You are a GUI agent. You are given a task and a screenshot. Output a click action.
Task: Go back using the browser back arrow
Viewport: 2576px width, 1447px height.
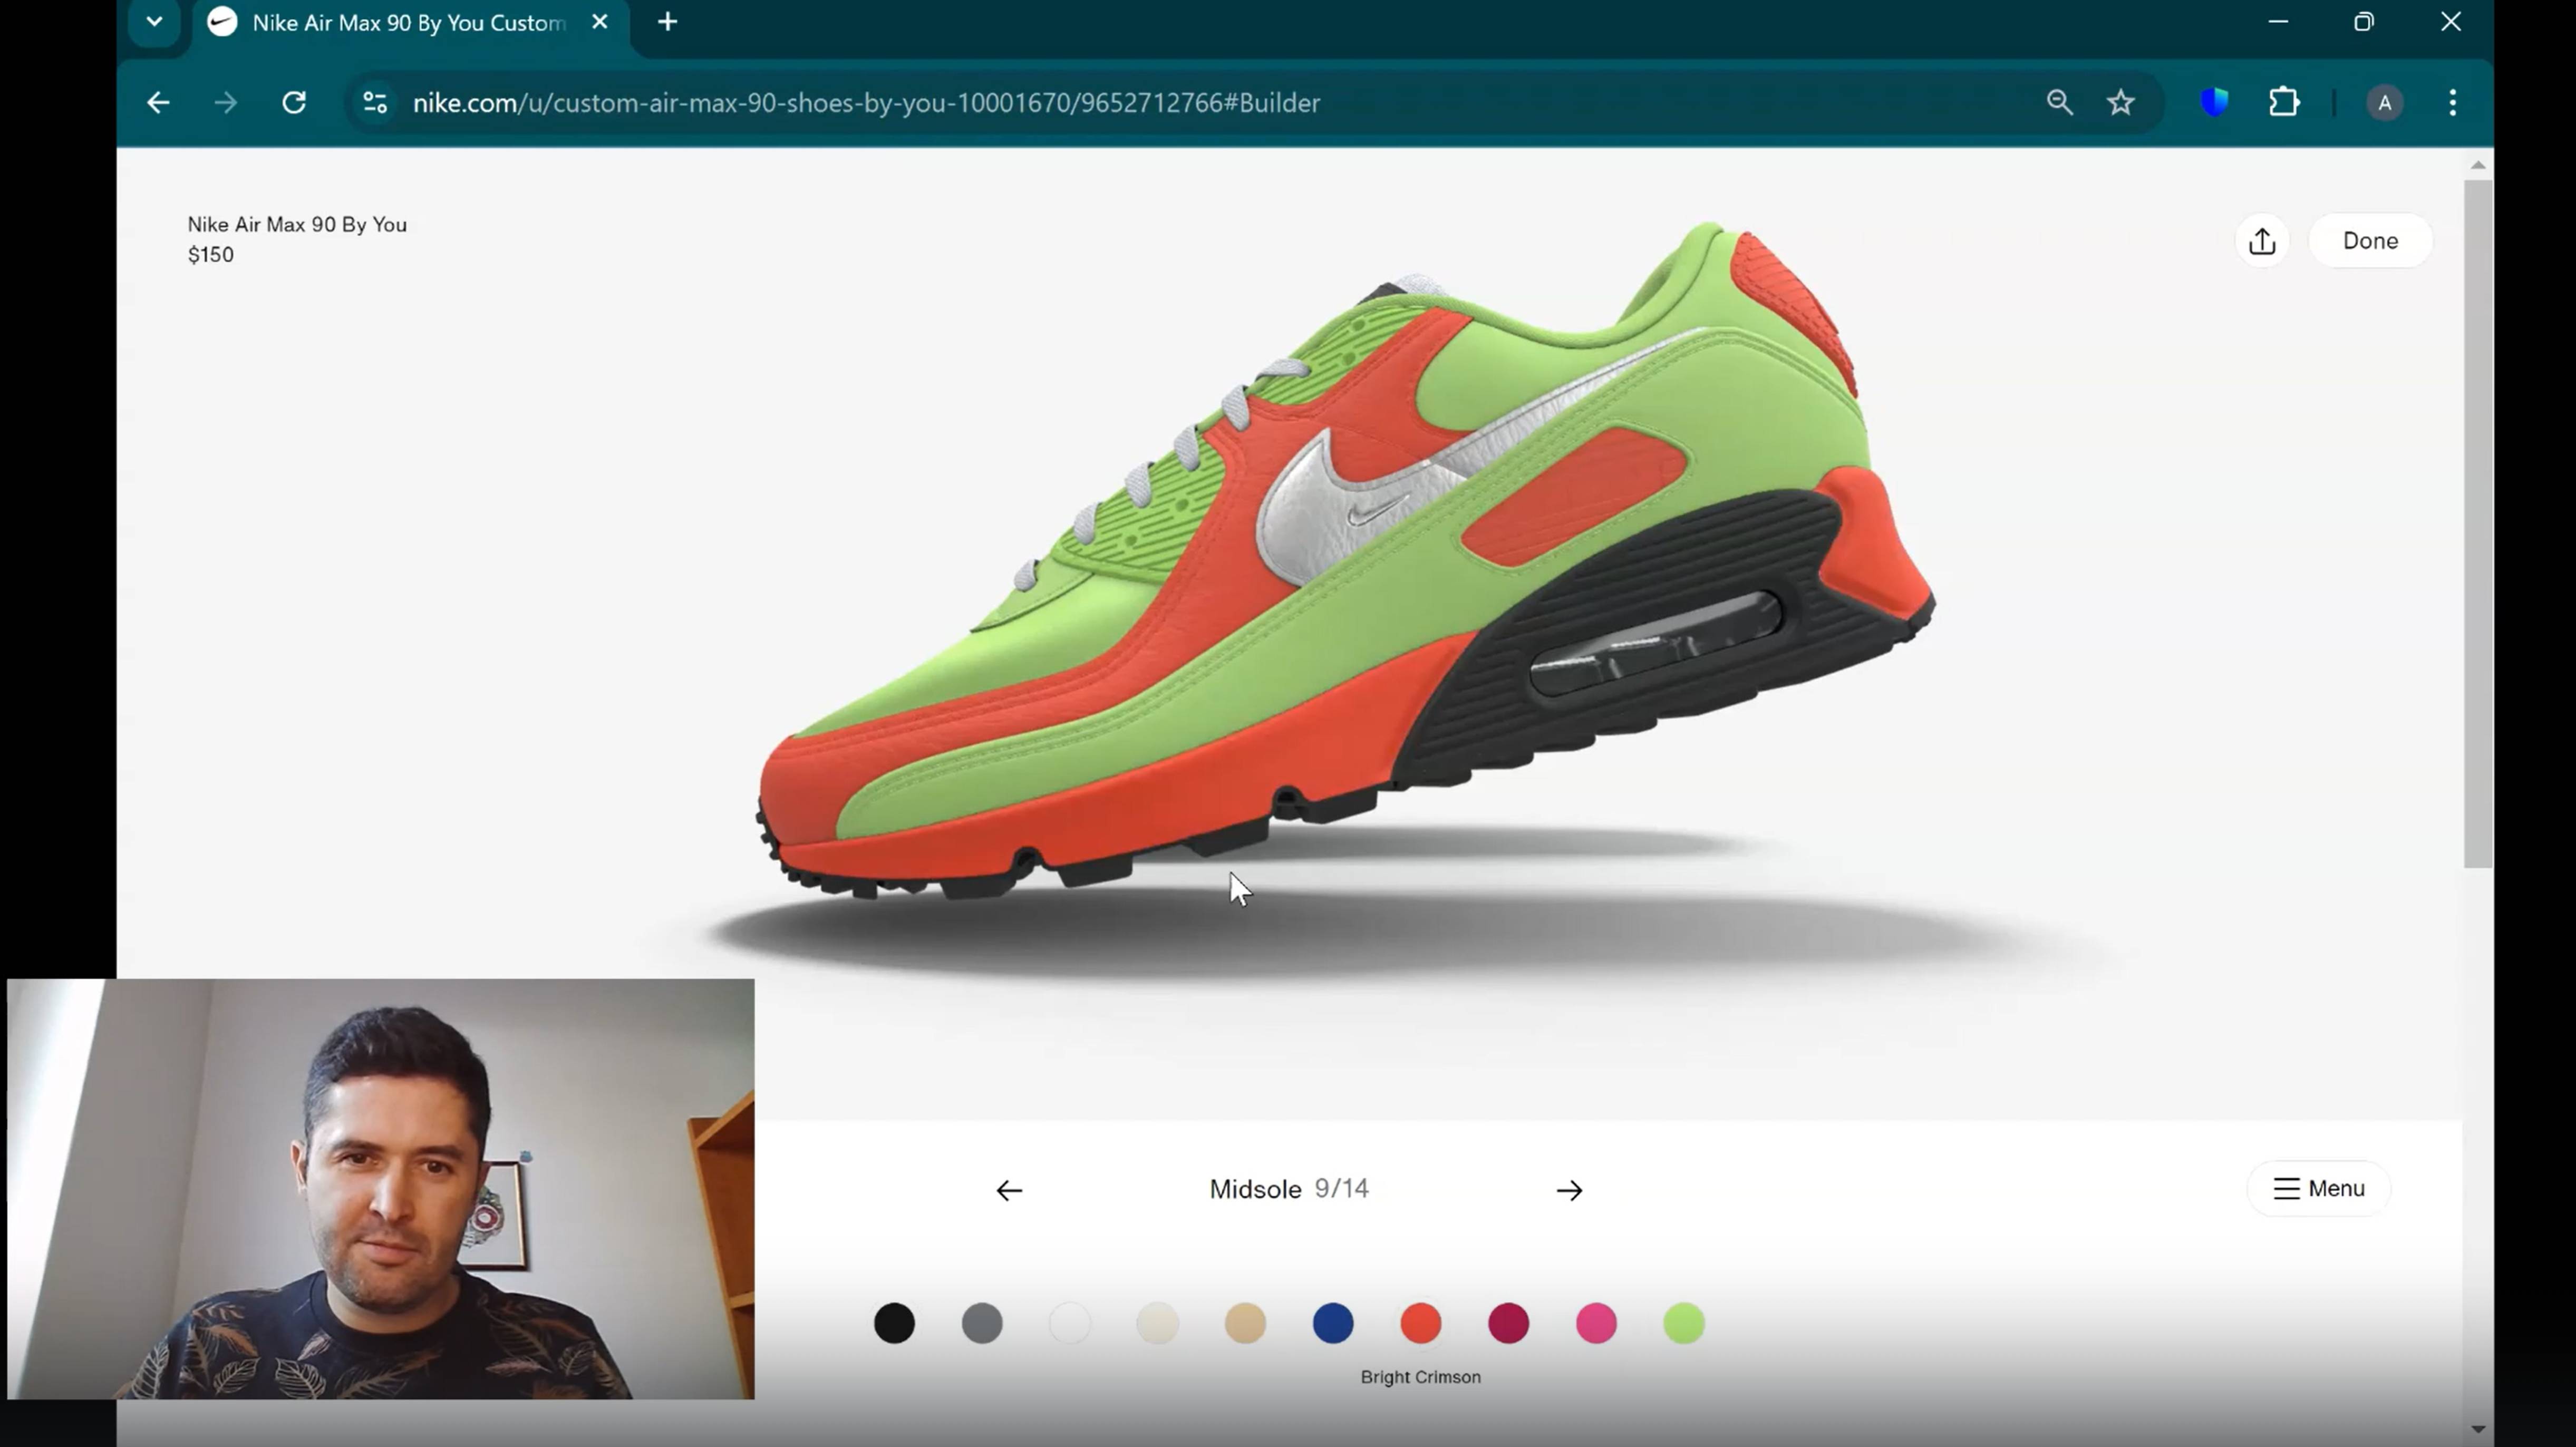(x=157, y=102)
